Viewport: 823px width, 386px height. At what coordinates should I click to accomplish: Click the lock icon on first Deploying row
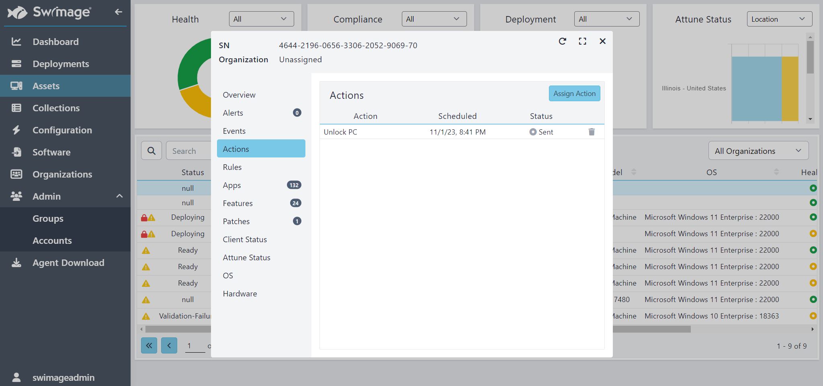[144, 217]
